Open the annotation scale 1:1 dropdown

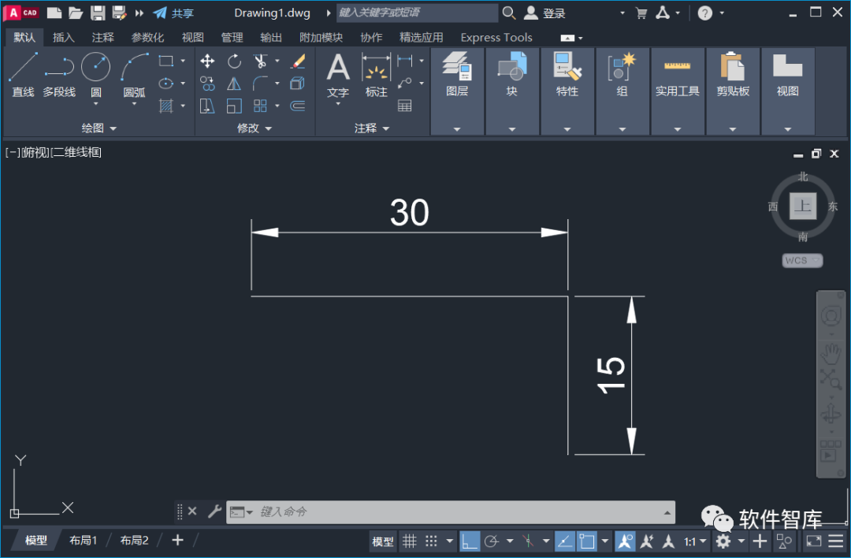tap(693, 541)
